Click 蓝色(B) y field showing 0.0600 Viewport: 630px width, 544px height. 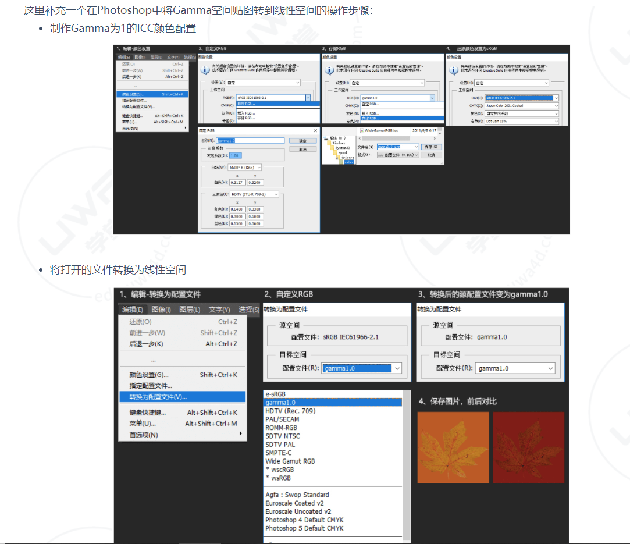[255, 224]
